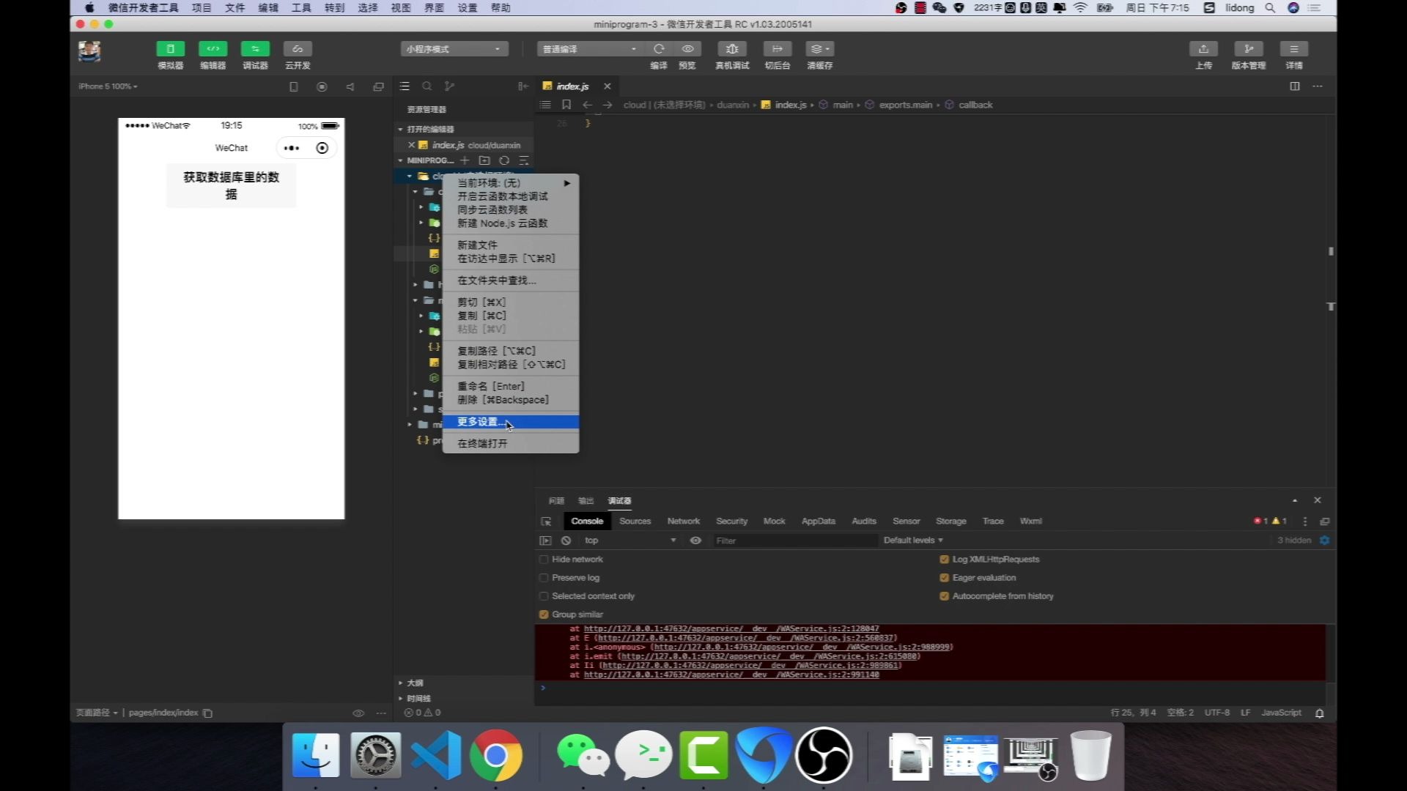Collapse all folders in explorer
This screenshot has height=791, width=1407.
pos(524,160)
